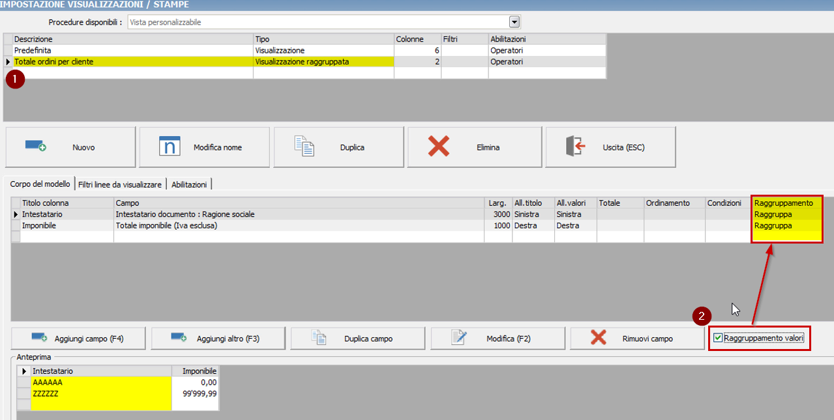Click the Elimina button label
The image size is (834, 420).
click(488, 148)
